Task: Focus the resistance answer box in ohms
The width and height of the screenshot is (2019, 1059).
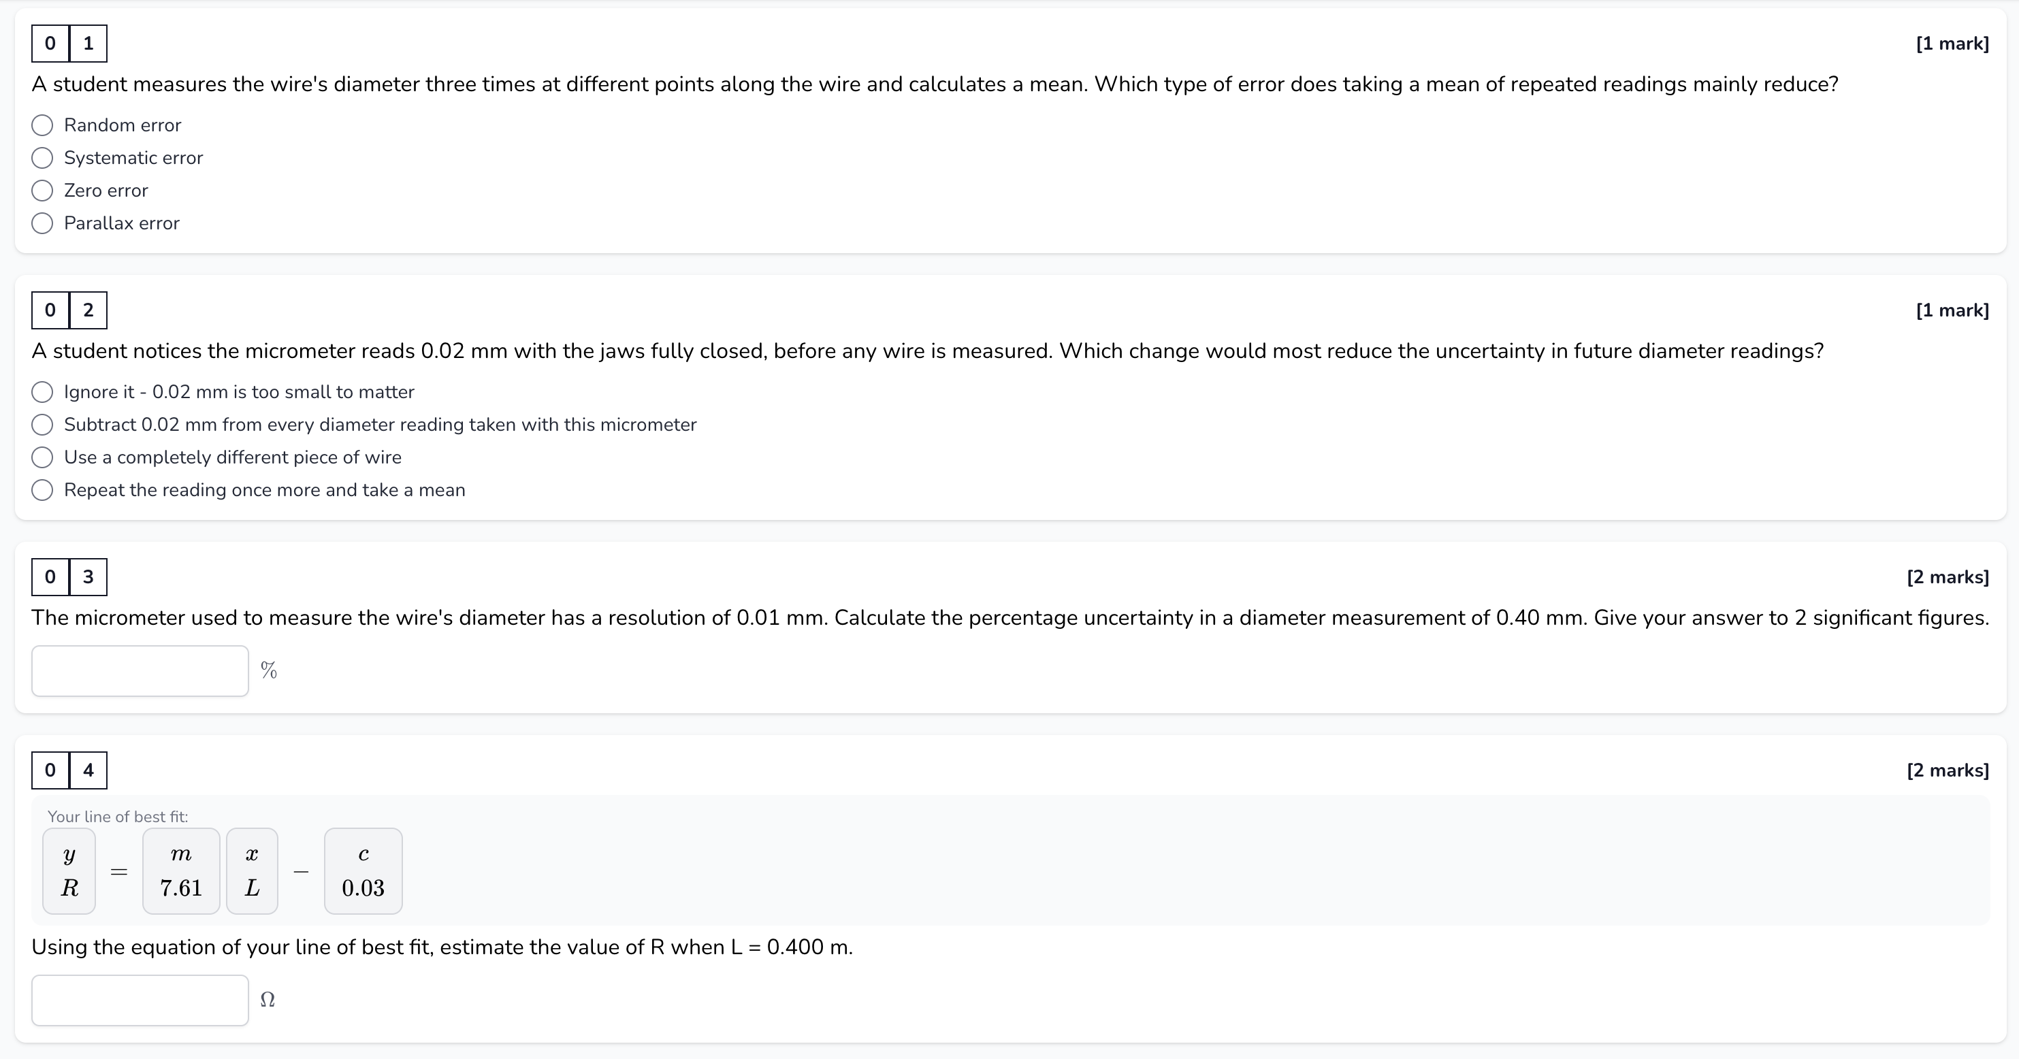Action: [x=140, y=1000]
